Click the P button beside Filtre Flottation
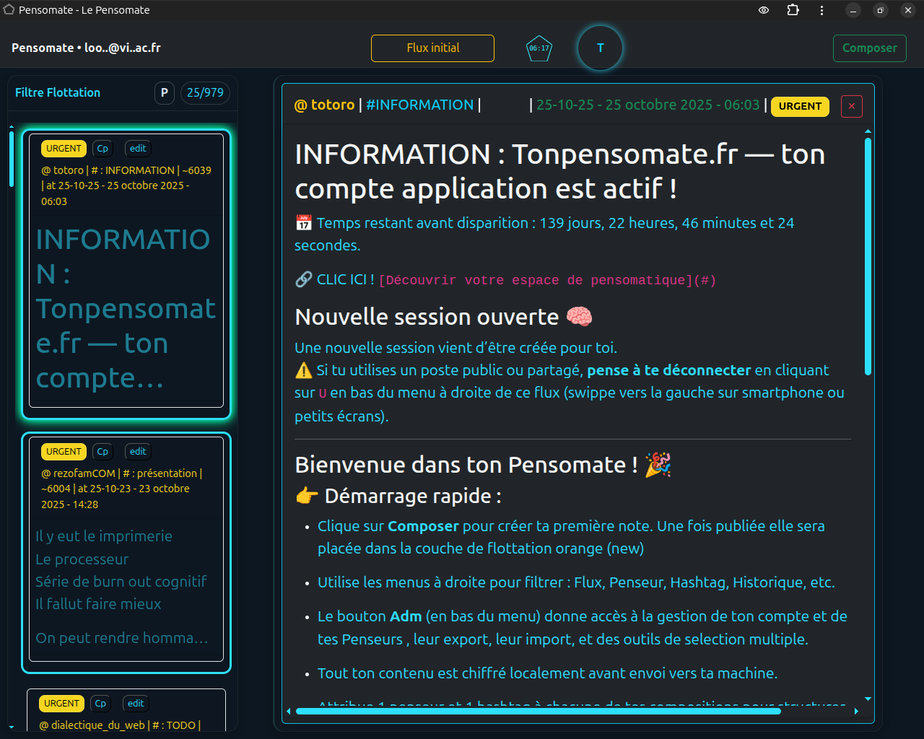This screenshot has height=739, width=924. 165,92
